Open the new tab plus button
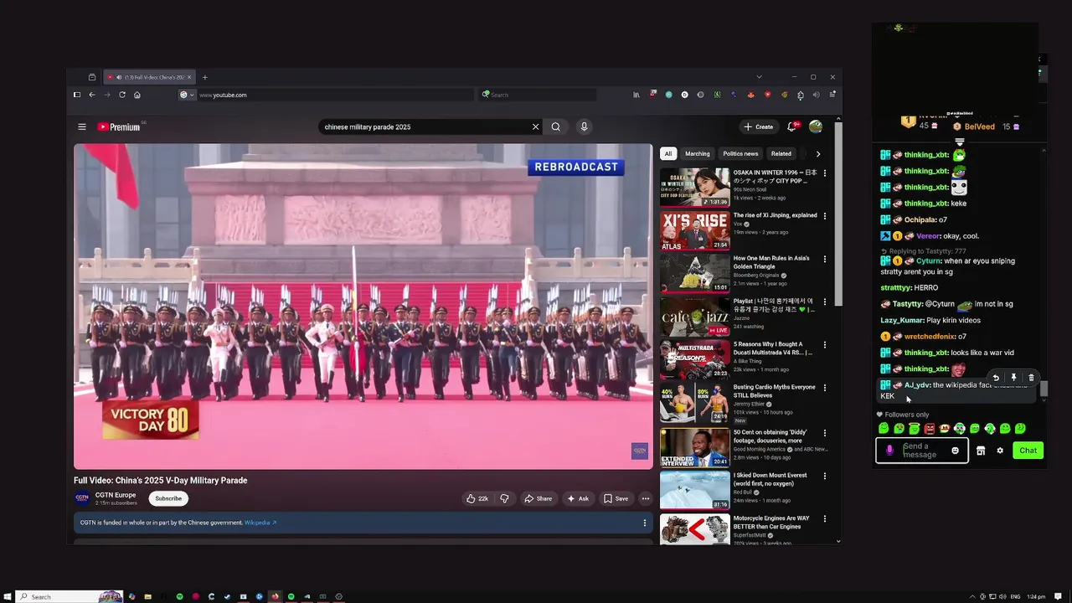The width and height of the screenshot is (1072, 603). click(x=204, y=77)
